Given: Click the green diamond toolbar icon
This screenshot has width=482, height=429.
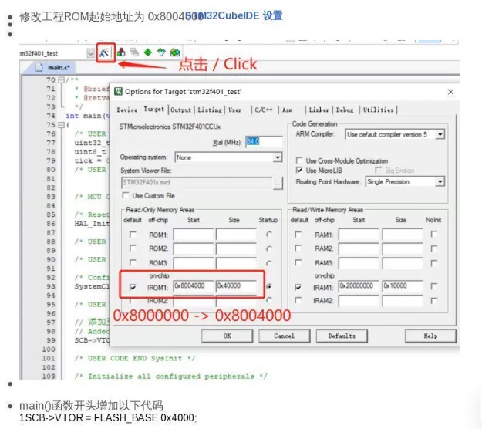Looking at the screenshot, I should click(x=147, y=52).
